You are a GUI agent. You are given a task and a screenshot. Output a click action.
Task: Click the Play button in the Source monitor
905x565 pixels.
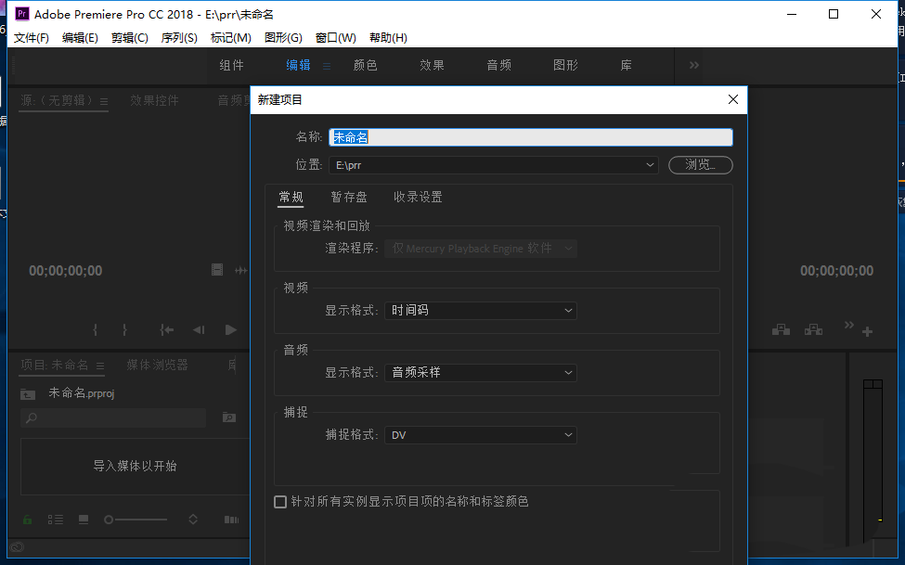click(230, 329)
